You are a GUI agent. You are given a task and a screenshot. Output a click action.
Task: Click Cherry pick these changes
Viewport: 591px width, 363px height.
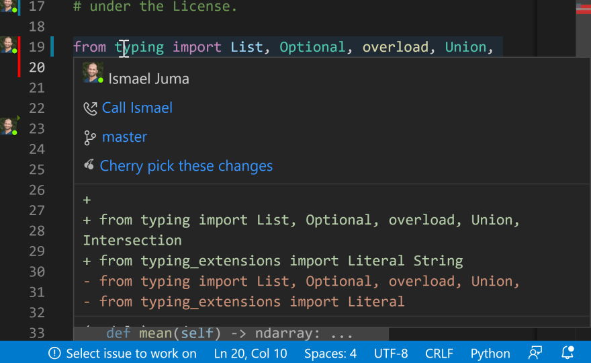click(186, 166)
